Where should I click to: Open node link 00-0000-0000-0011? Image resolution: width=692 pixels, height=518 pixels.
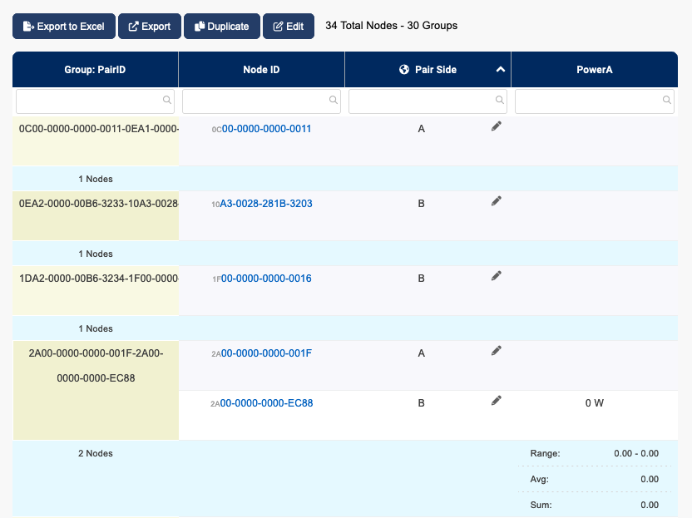(x=266, y=128)
